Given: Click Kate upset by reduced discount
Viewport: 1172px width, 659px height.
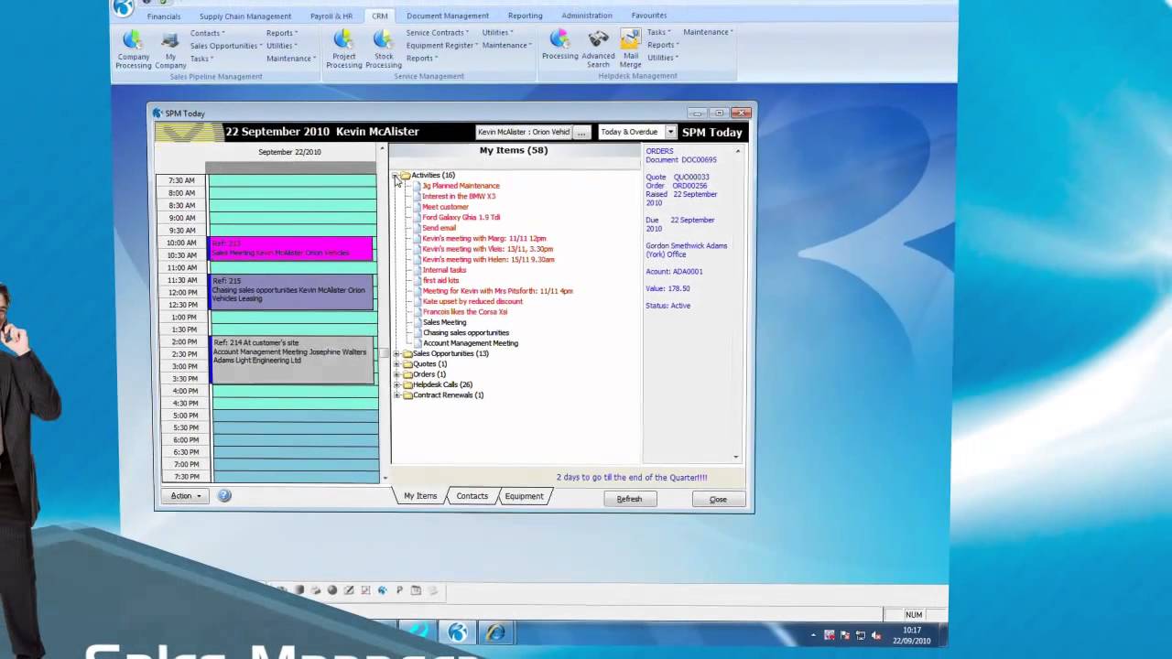Looking at the screenshot, I should click(x=472, y=301).
